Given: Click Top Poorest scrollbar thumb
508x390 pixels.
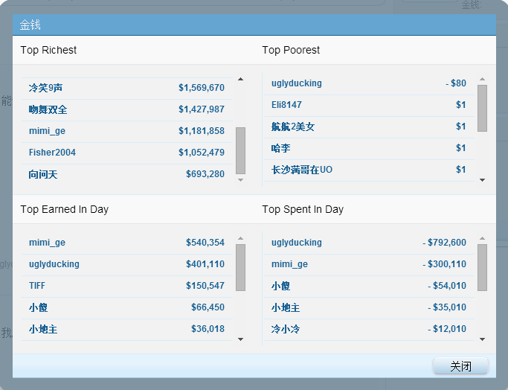Looking at the screenshot, I should click(482, 108).
